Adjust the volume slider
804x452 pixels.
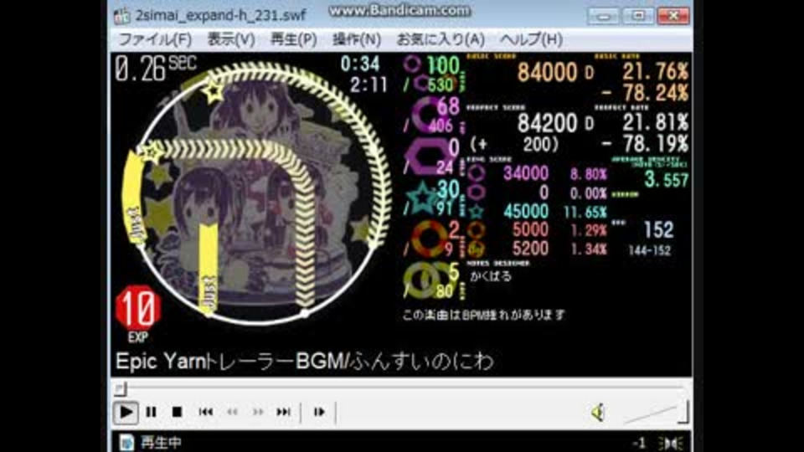click(x=657, y=413)
